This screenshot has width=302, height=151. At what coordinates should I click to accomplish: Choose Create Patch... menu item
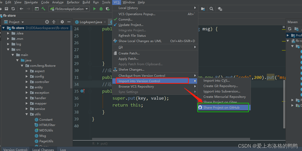[x=155, y=53]
